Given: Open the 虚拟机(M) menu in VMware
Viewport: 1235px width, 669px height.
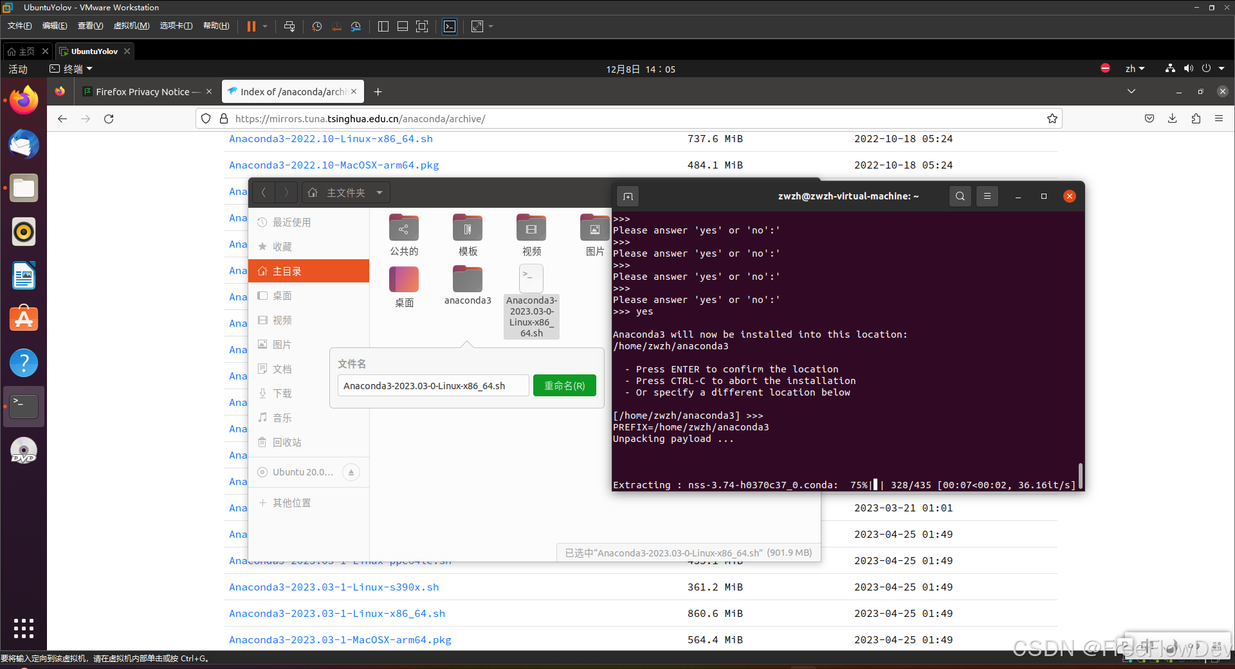Looking at the screenshot, I should click(131, 26).
